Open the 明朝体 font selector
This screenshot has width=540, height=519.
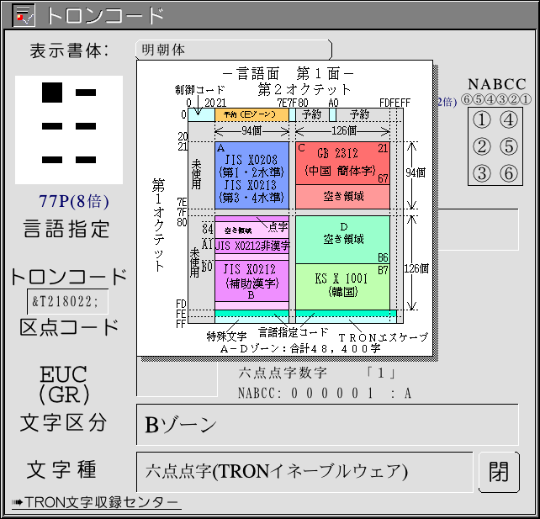233,50
